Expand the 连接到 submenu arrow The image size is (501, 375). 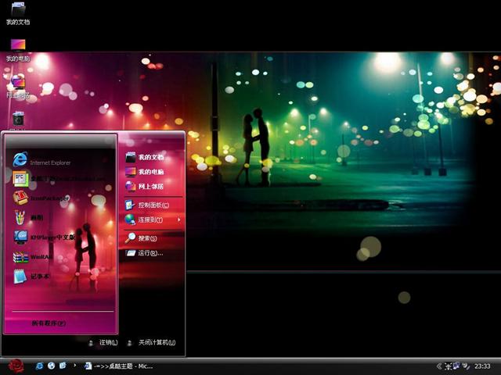(x=178, y=220)
